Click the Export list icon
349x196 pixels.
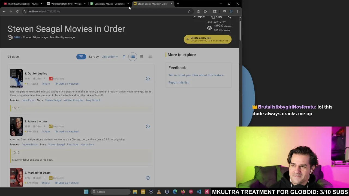[199, 17]
